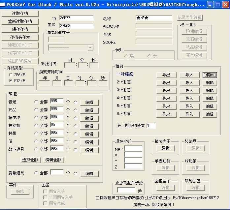Select the 女 gender radio button
This screenshot has height=210, width=230.
(x=149, y=56)
